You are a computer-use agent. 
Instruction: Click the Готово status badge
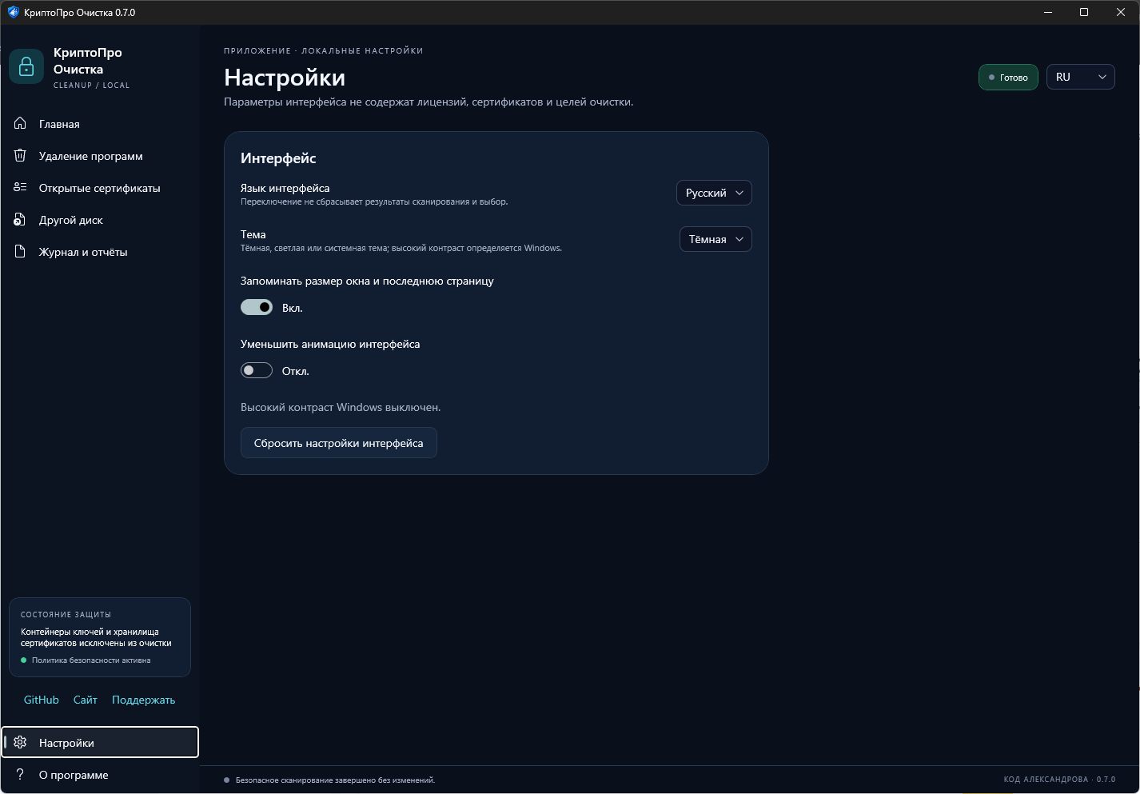(1008, 77)
